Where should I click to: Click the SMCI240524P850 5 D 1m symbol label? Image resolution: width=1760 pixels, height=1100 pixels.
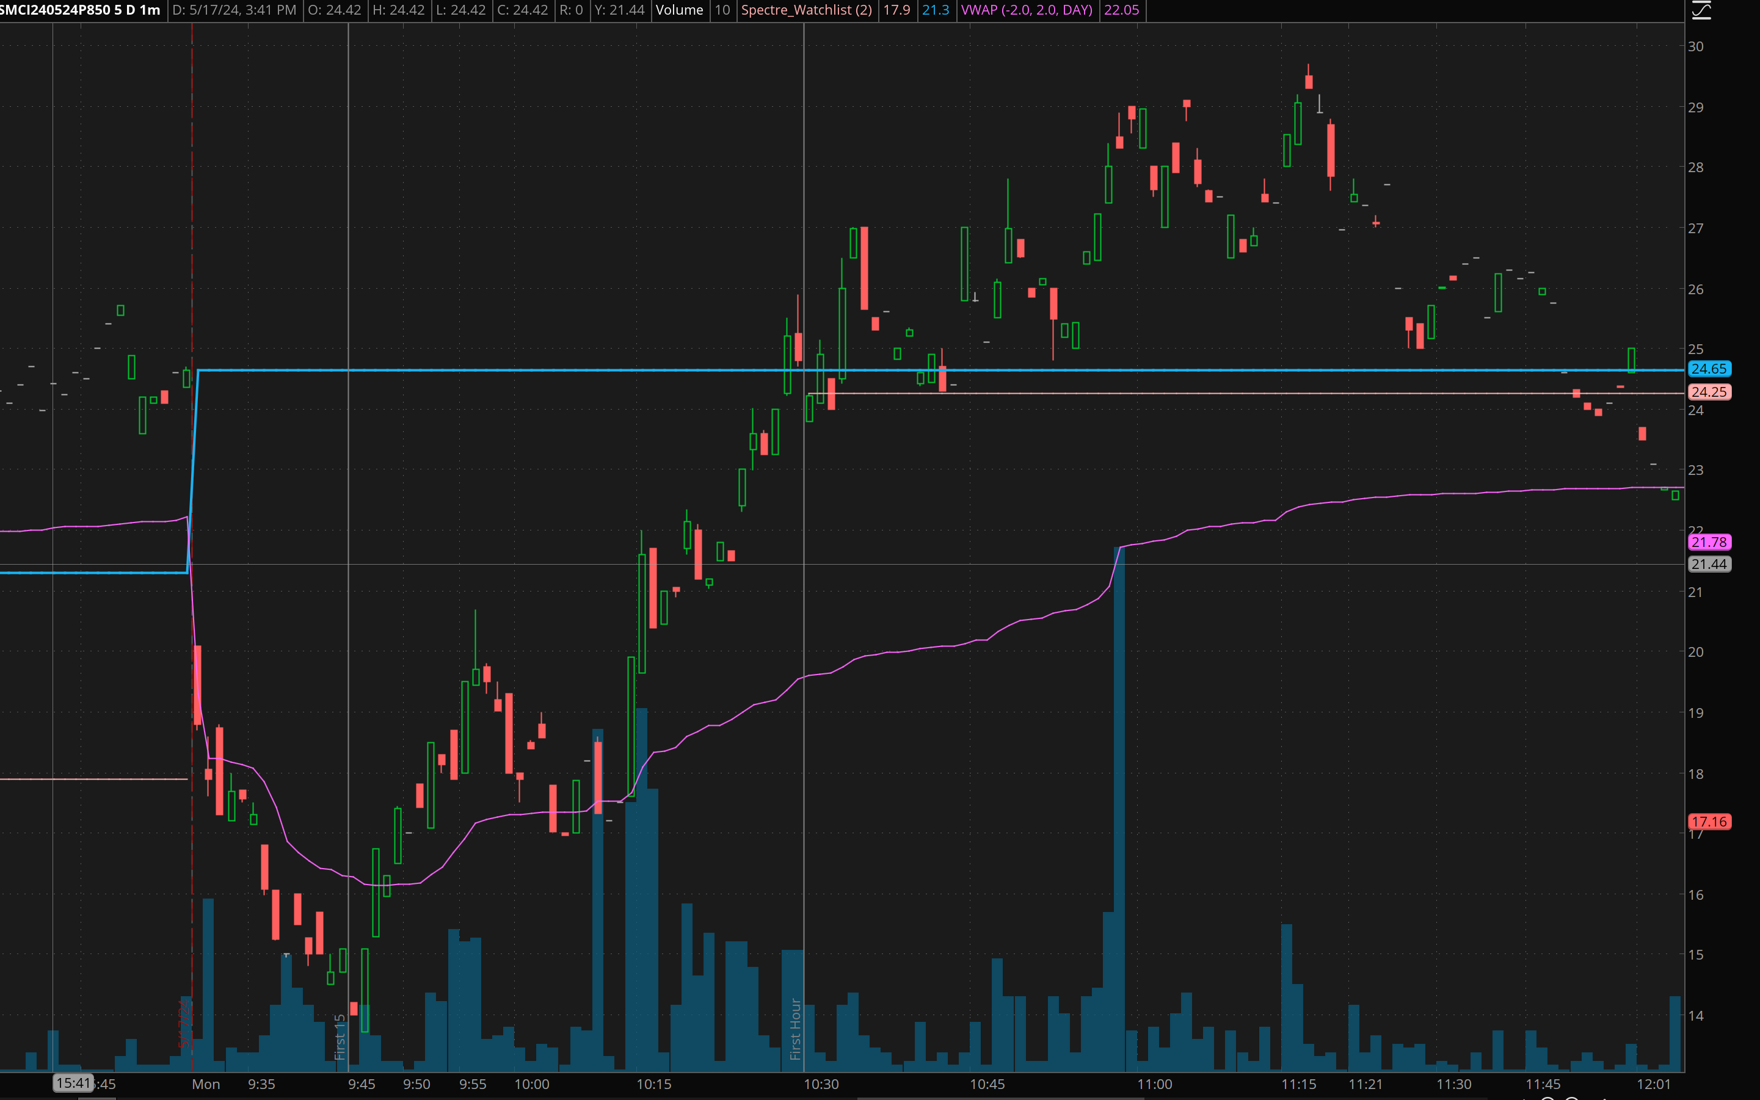pos(81,10)
